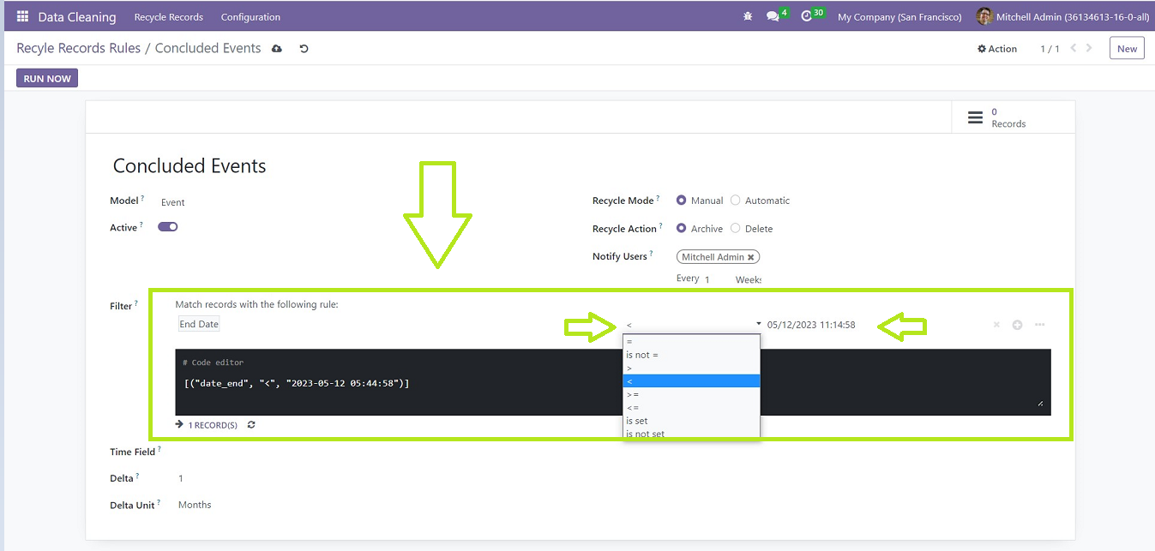Click Mitchell Admin avatar picture
1155x551 pixels.
pos(984,16)
